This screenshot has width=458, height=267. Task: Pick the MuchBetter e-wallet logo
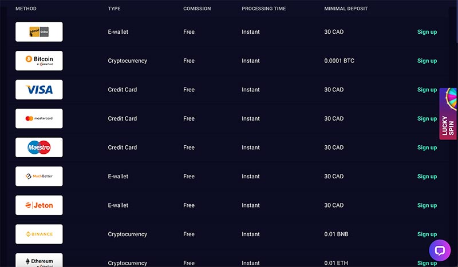click(39, 176)
